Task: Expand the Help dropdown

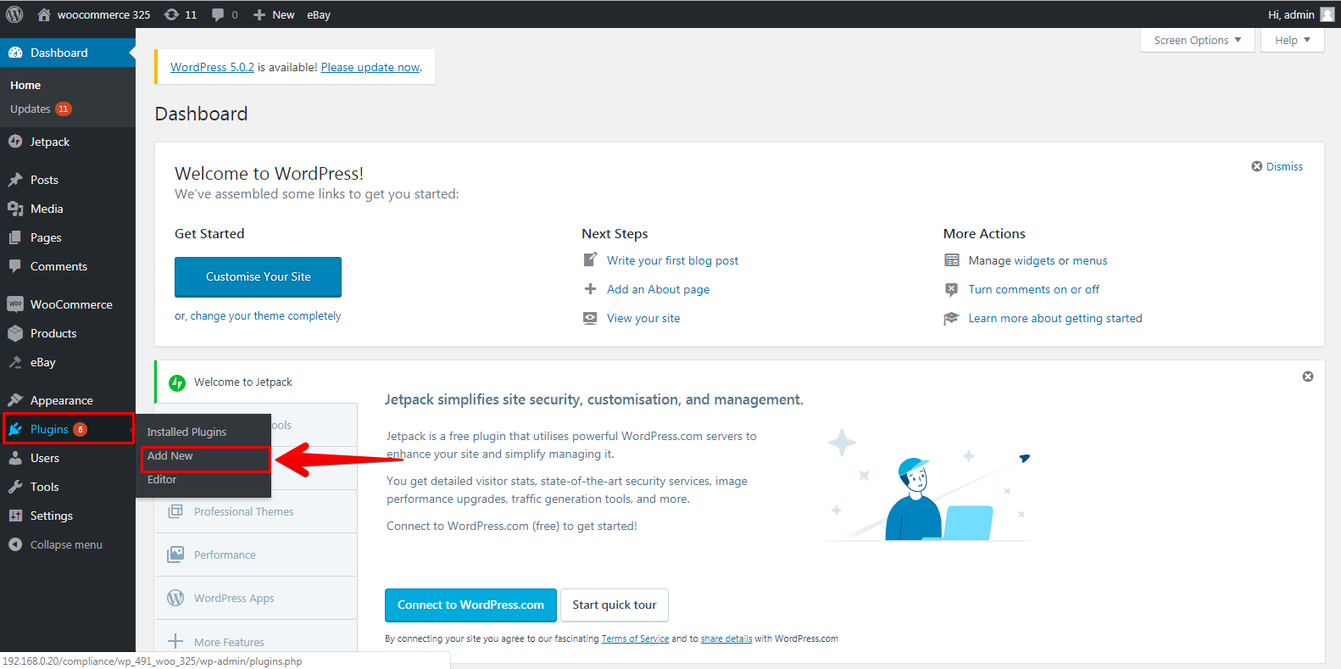Action: point(1292,40)
